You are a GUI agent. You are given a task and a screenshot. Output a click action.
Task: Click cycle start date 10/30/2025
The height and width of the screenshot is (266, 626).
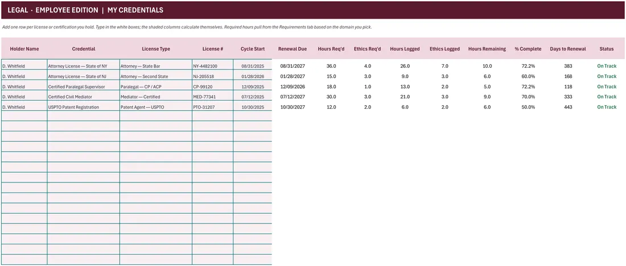pos(252,107)
